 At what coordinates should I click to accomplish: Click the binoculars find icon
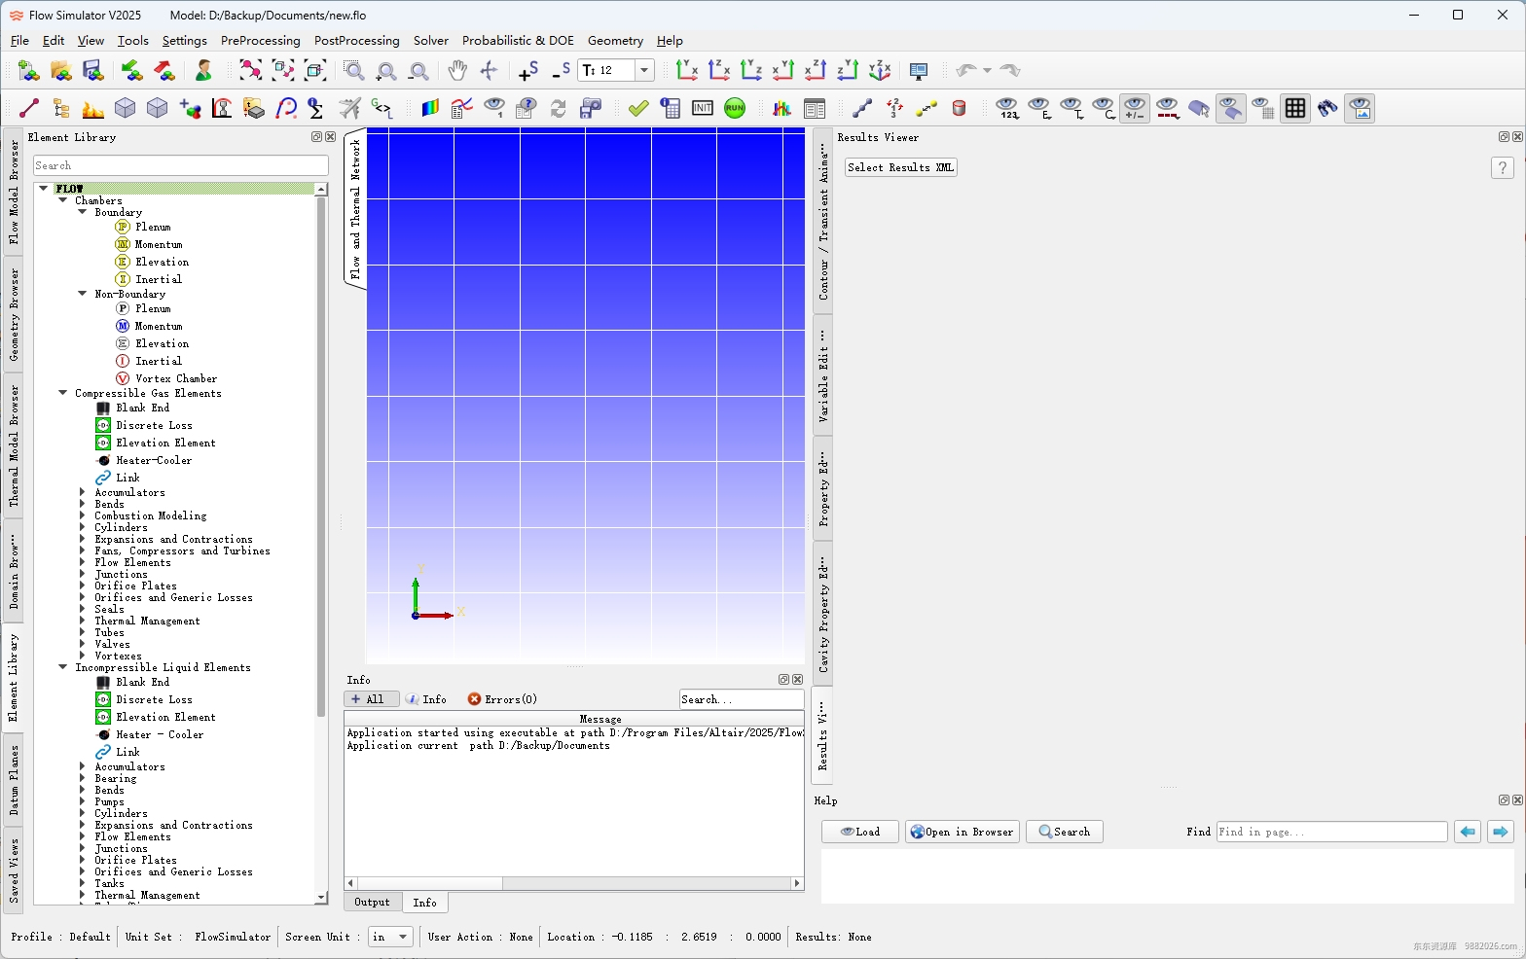[1327, 108]
